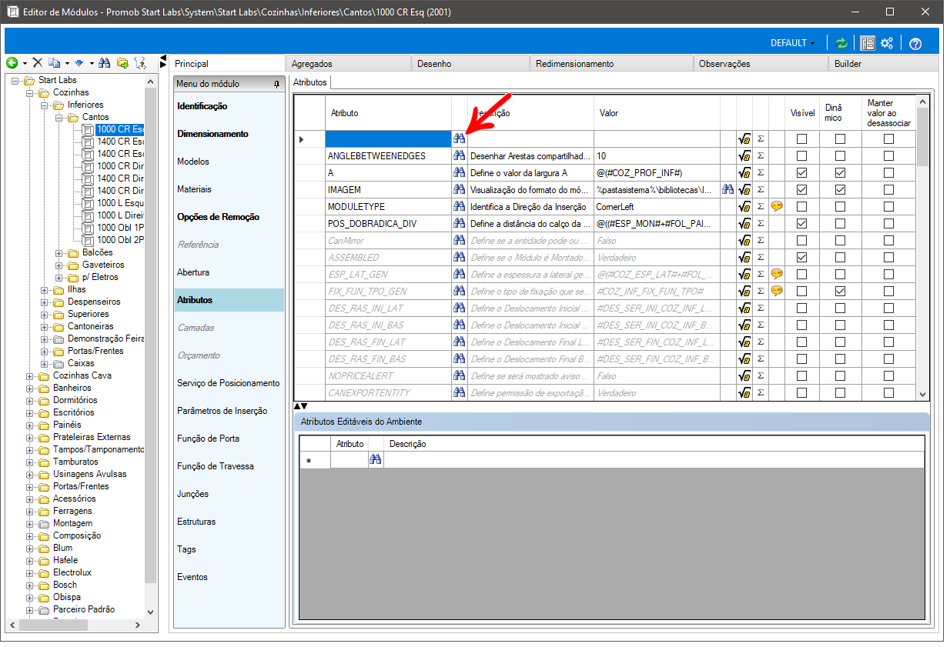Click the sigma icon in IMAGEM row
The height and width of the screenshot is (647, 950).
760,189
